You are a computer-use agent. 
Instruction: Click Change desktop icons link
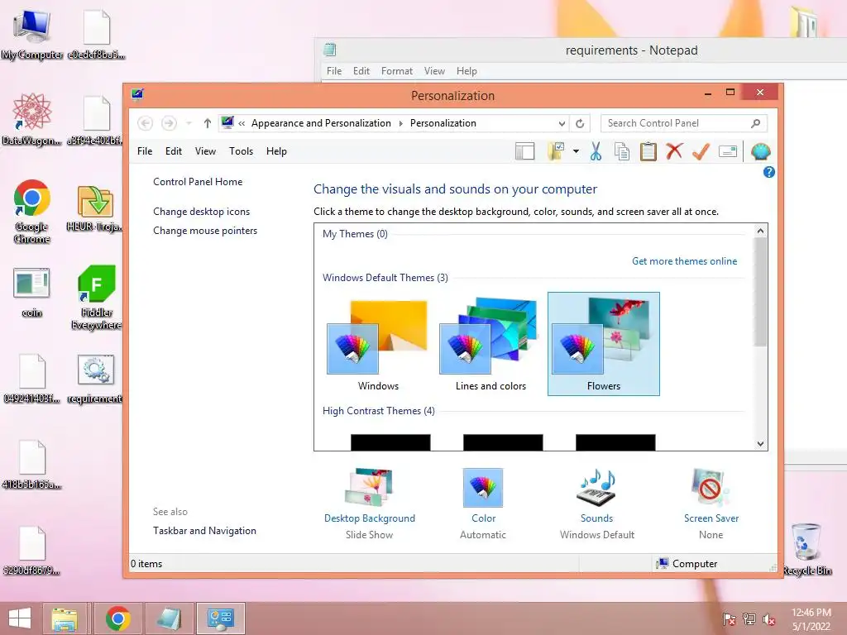click(202, 212)
